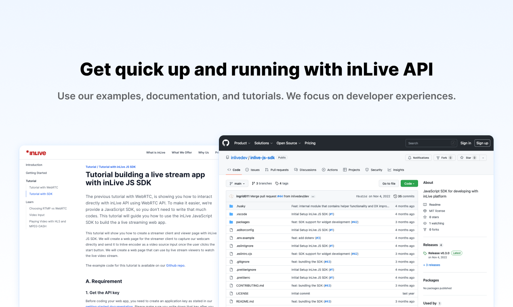Open the .vscode folder icon
Screen dimensions: 513x307
pos(231,214)
